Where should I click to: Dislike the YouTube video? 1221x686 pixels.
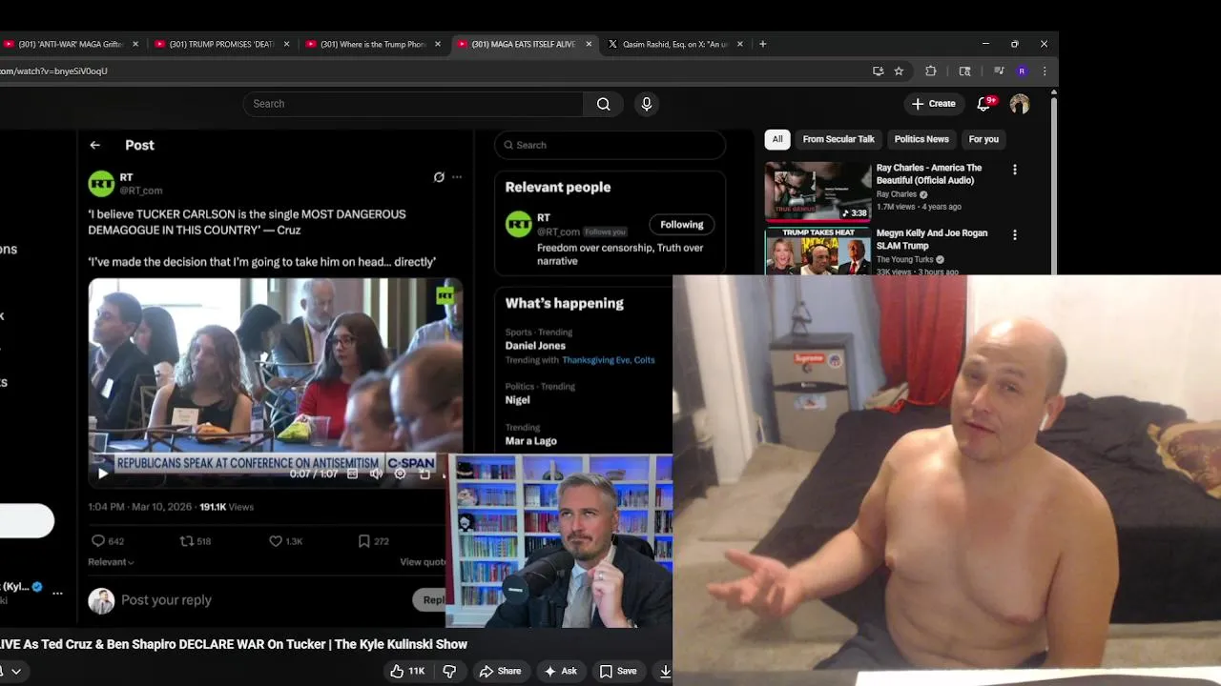click(x=449, y=671)
